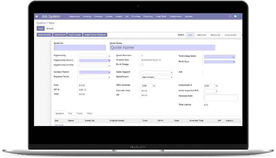This screenshot has height=158, width=276.
Task: Click the Save button
Action: (40, 28)
